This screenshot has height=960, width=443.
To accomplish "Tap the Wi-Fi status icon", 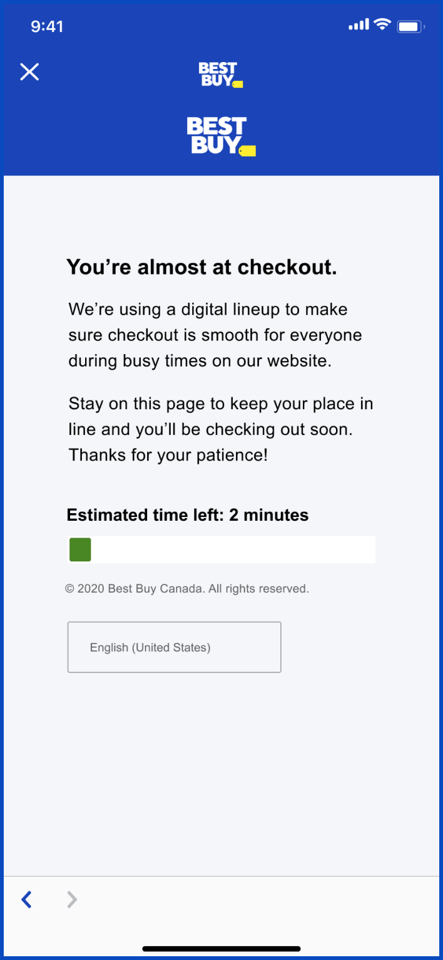I will click(x=382, y=25).
